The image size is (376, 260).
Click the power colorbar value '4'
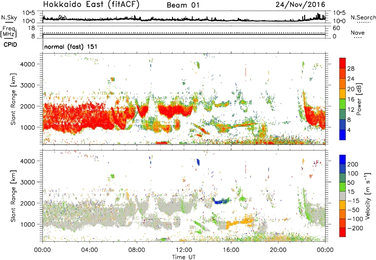(349, 130)
